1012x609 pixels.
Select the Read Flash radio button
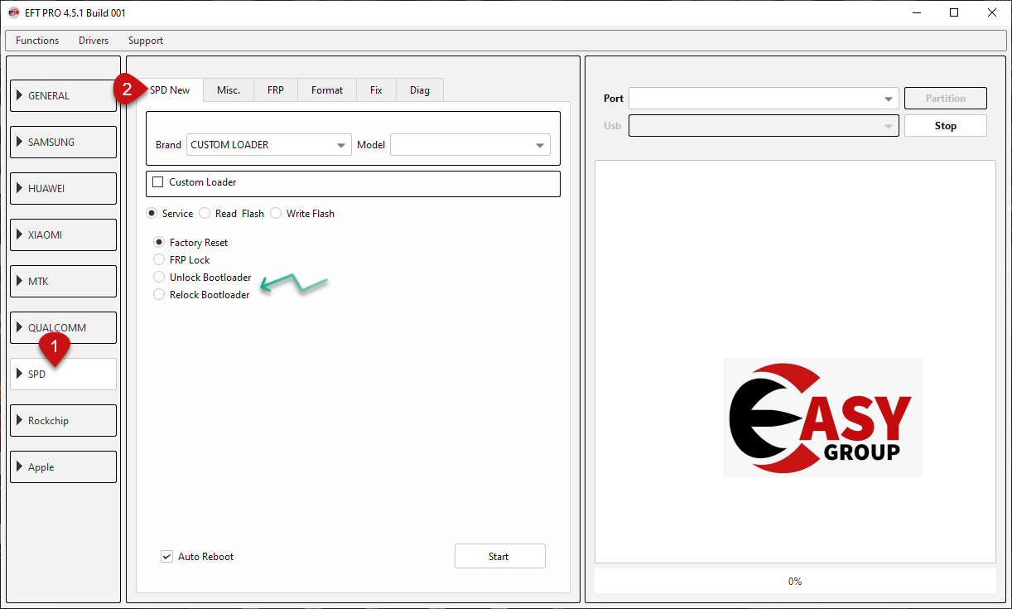[x=205, y=214]
